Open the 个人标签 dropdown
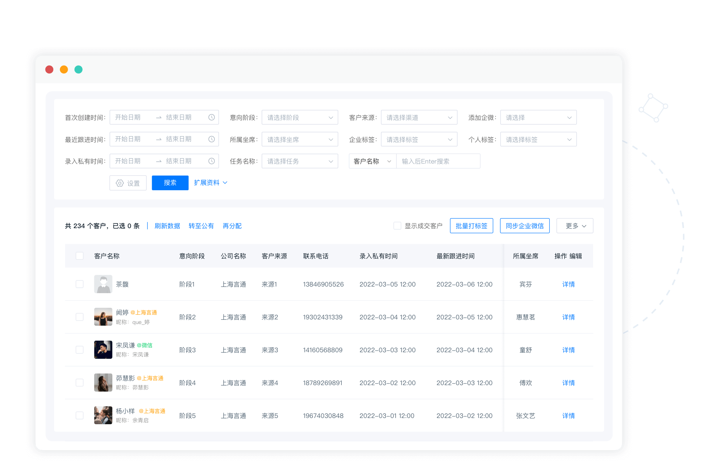The height and width of the screenshot is (464, 703). (538, 140)
